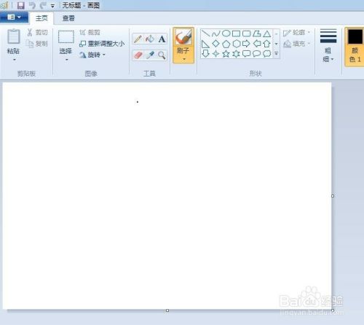Screen dimensions: 364x325
Task: Click Resize (重新调整大小)
Action: tap(102, 44)
